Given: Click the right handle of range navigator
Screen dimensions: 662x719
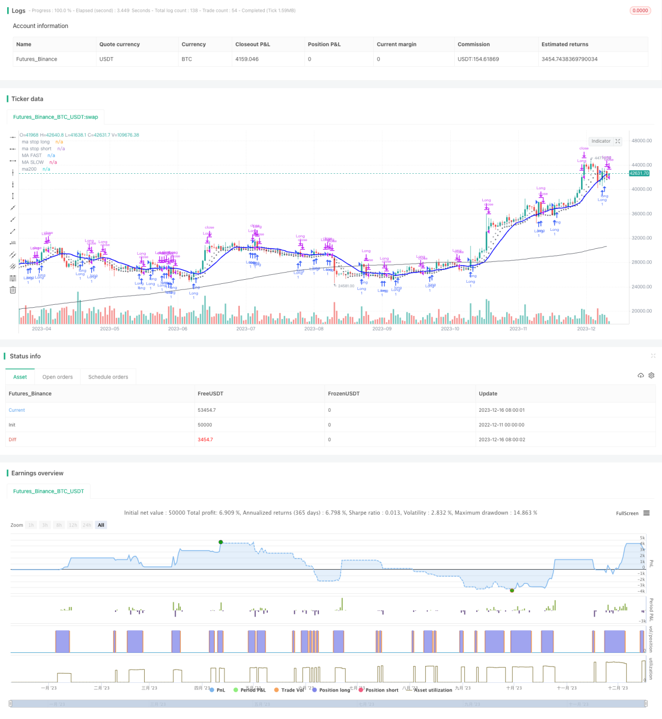Looking at the screenshot, I should click(646, 704).
